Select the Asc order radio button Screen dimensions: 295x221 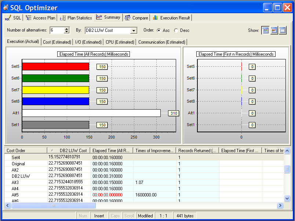click(159, 30)
